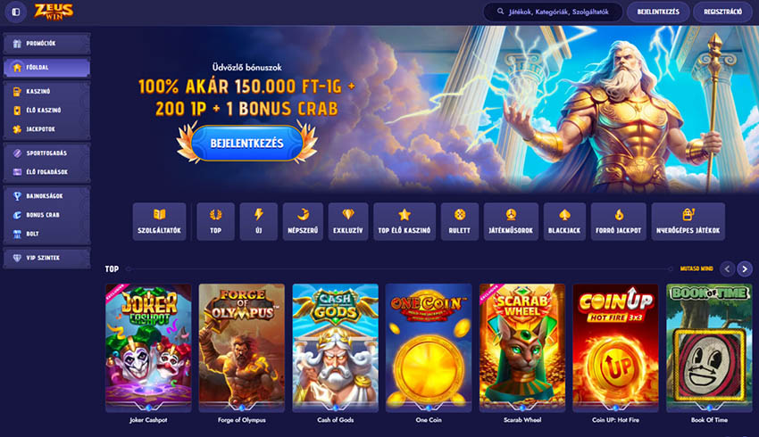Select the Bonus Crab sidebar item
Image resolution: width=759 pixels, height=437 pixels.
pos(46,215)
